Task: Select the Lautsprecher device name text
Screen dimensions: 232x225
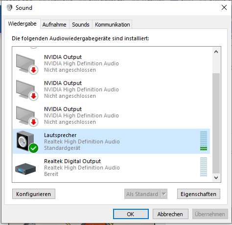Action: (60, 135)
